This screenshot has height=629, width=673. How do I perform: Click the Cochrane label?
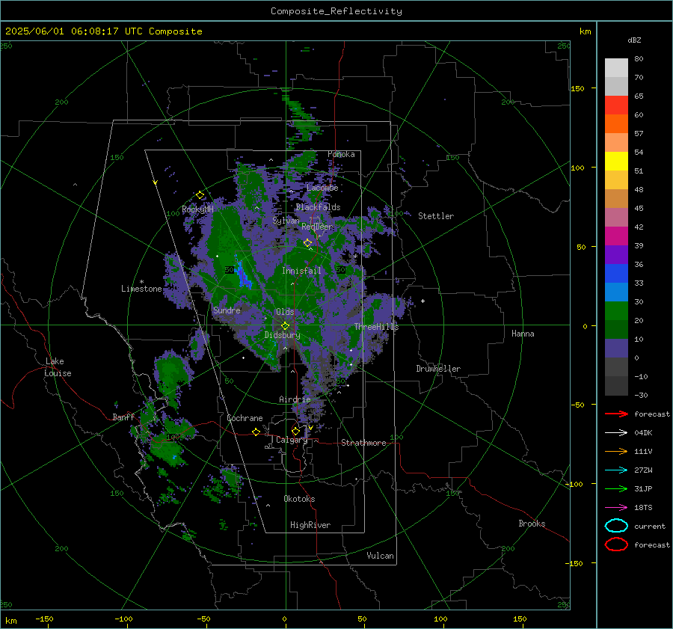coord(245,418)
